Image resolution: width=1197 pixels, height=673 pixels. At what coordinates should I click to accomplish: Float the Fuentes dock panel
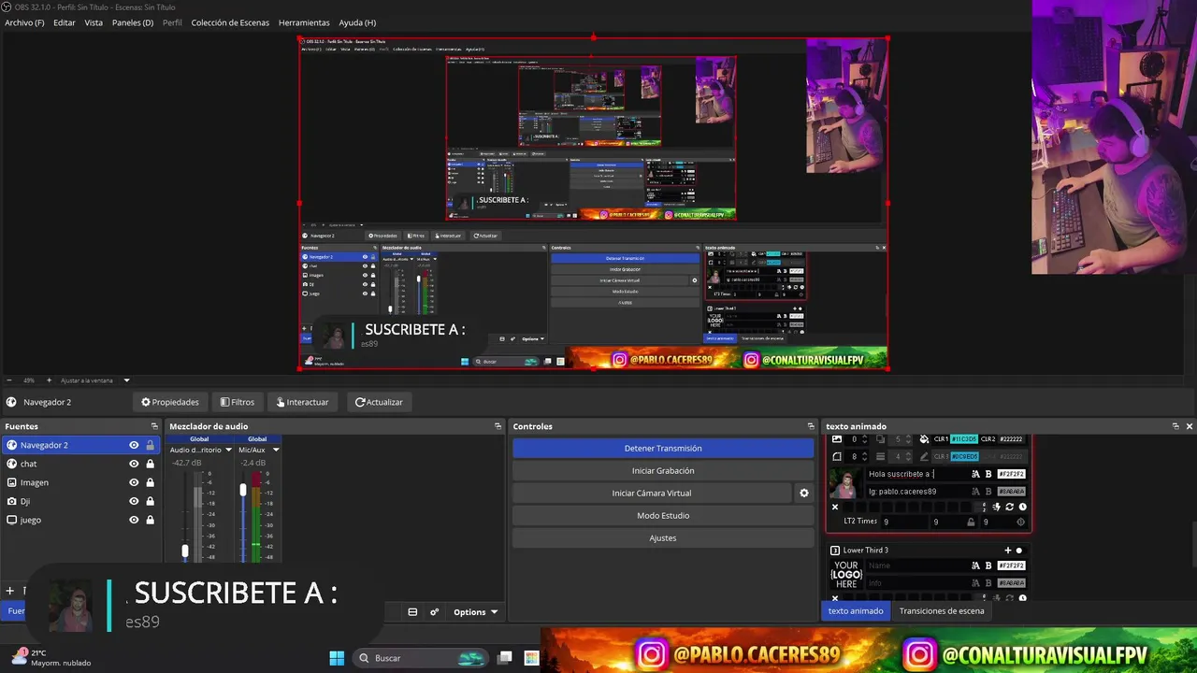pyautogui.click(x=154, y=426)
